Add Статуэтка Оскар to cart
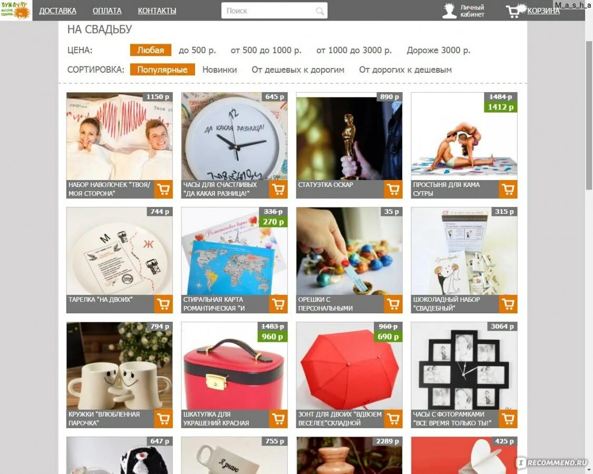The height and width of the screenshot is (474, 593). point(393,190)
